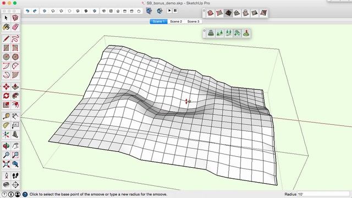Select the Sandbox Add Detail tool
The width and height of the screenshot is (352, 198).
(x=255, y=13)
